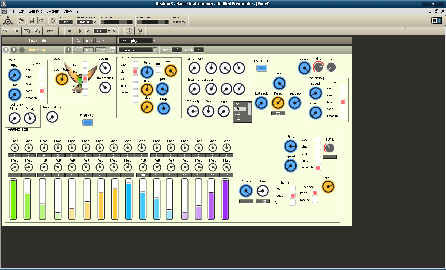The image size is (446, 270).
Task: Open the humming In dropdown
Action: coord(89,50)
